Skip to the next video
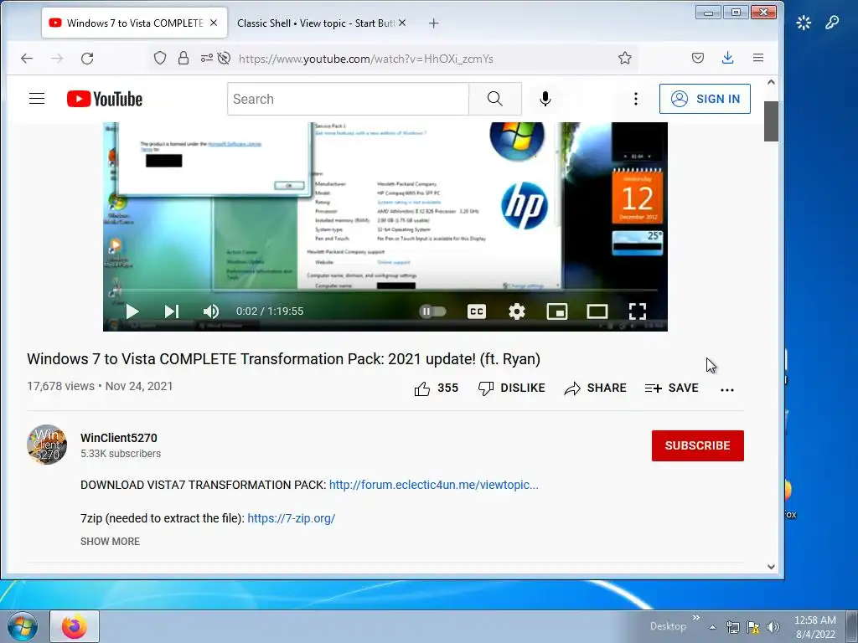The height and width of the screenshot is (643, 858). tap(171, 311)
